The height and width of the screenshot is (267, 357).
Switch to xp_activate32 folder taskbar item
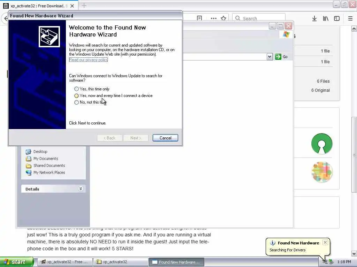click(x=121, y=262)
